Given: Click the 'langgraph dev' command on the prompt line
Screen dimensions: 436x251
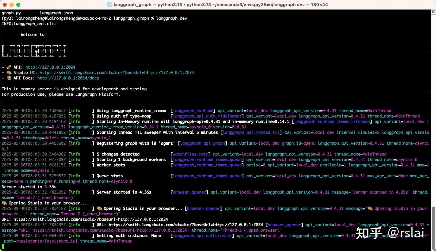Looking at the screenshot, I should pyautogui.click(x=171, y=18).
